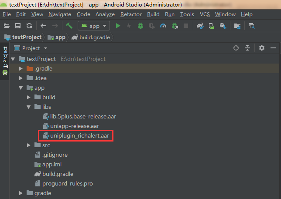Image resolution: width=281 pixels, height=199 pixels.
Task: Click the Synchronize refresh icon in toolbar
Action: coord(29,26)
